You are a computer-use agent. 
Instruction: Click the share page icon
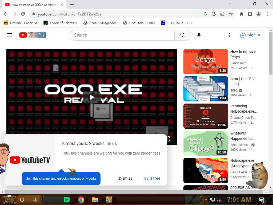(x=222, y=14)
